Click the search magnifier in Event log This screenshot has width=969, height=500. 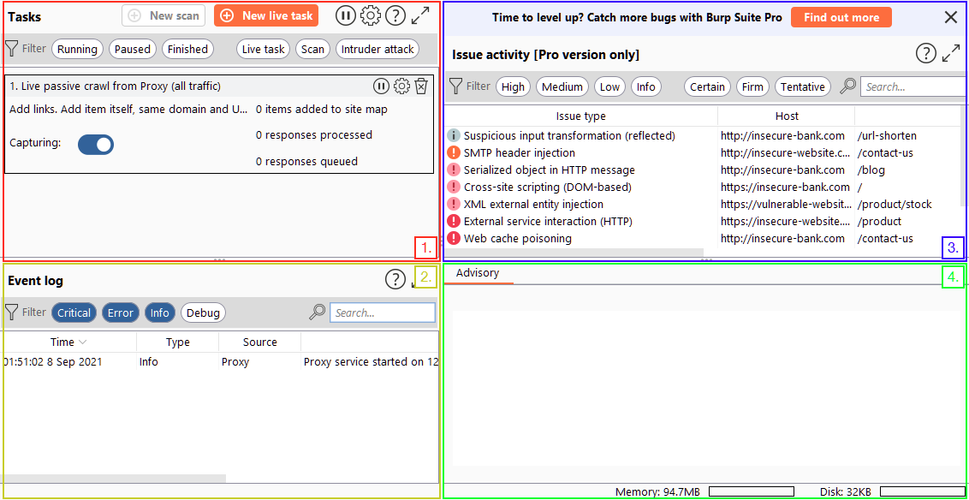pyautogui.click(x=317, y=312)
